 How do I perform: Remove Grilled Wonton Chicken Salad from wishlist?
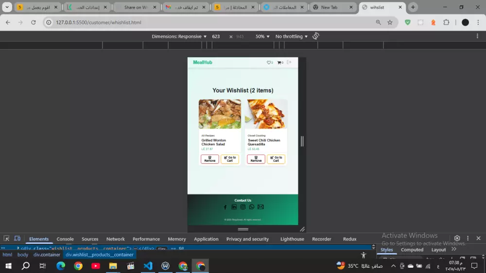point(210,159)
